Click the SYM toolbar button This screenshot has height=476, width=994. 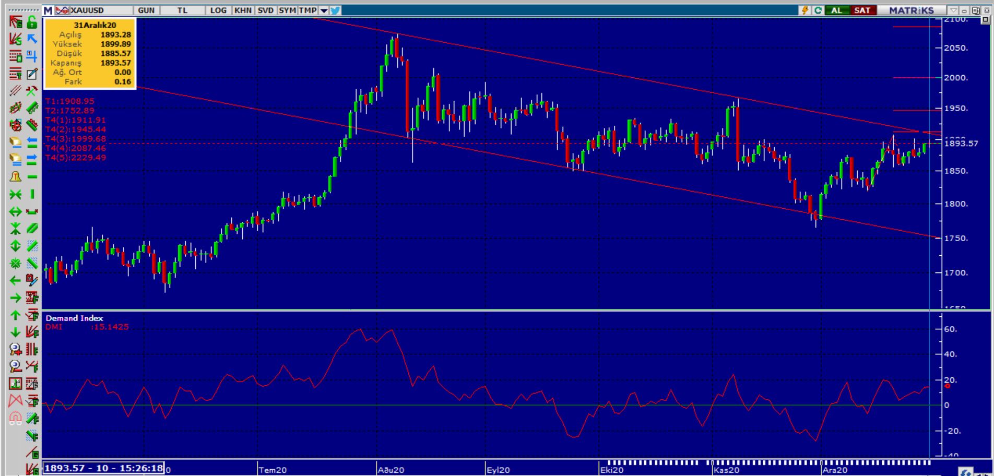(x=287, y=10)
